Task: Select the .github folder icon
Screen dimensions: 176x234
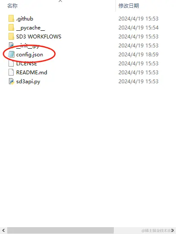Action: [12, 18]
